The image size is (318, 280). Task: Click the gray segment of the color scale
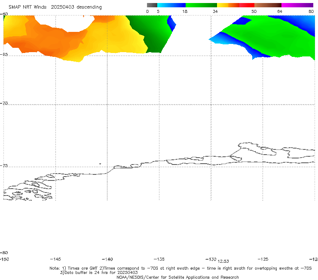[x=152, y=5]
